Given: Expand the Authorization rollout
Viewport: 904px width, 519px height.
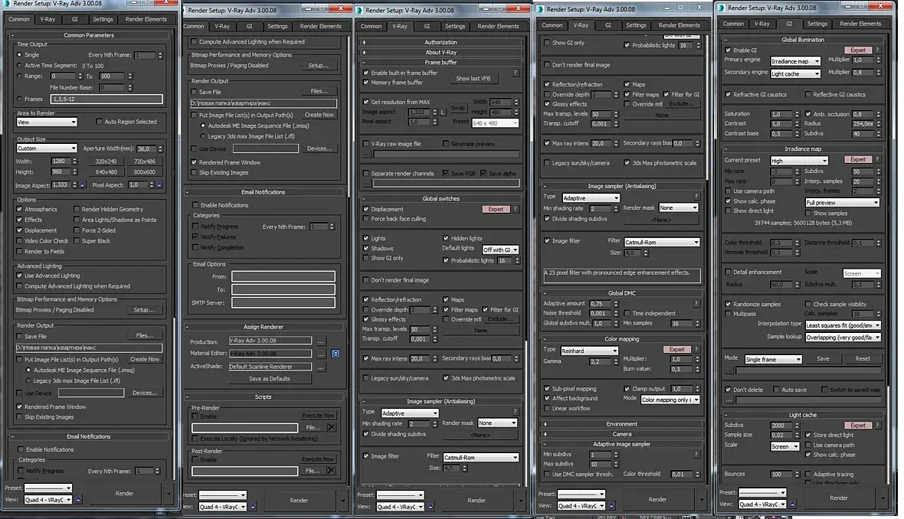Looking at the screenshot, I should click(x=441, y=42).
